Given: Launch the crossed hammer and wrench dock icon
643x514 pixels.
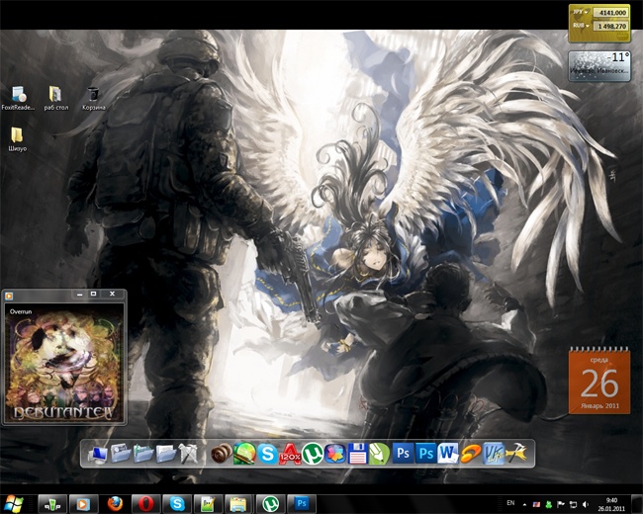Looking at the screenshot, I should click(x=188, y=454).
